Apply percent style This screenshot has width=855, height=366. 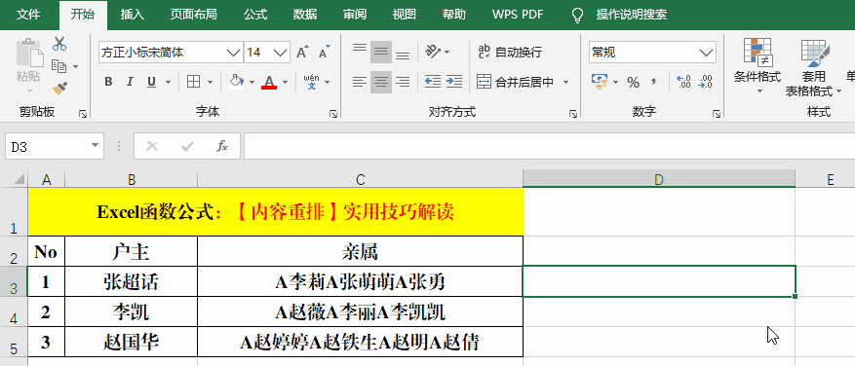click(633, 82)
